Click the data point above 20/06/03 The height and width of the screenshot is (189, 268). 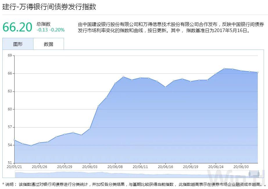pyautogui.click(x=90, y=128)
